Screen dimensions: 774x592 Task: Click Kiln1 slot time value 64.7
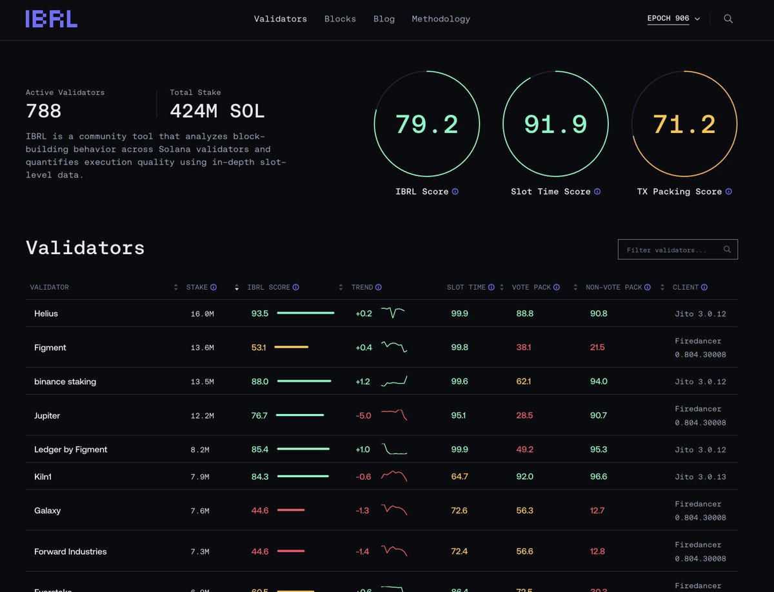pyautogui.click(x=460, y=476)
